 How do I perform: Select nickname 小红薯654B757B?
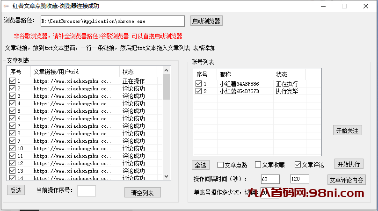point(239,91)
